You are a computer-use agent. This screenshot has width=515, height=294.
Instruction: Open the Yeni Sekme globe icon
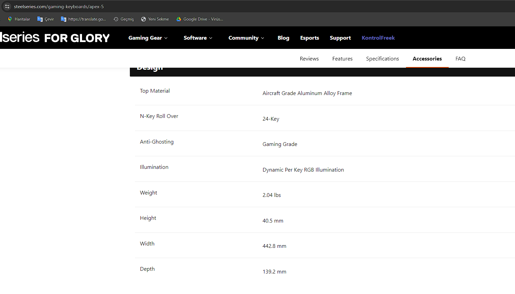pos(144,19)
